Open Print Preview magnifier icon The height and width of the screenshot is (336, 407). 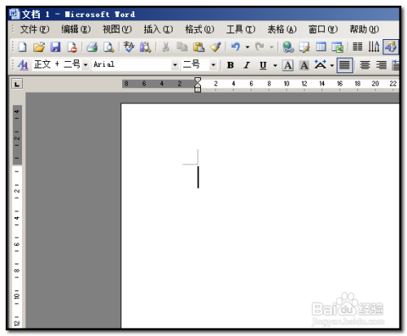click(x=108, y=47)
